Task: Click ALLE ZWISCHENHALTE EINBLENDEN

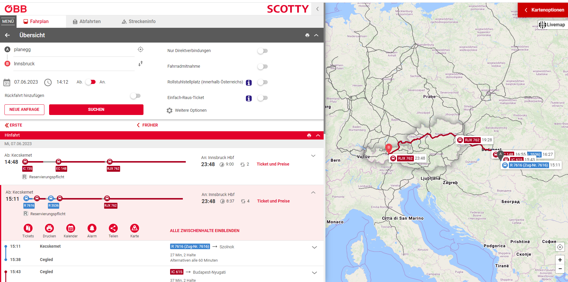Action: click(x=205, y=231)
